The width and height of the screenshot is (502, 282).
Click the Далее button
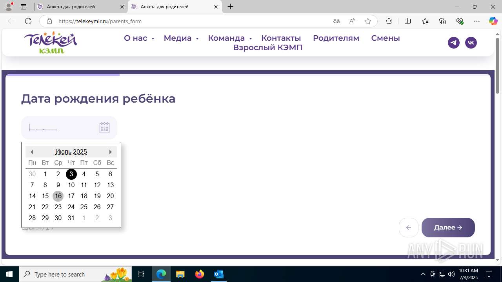tap(448, 228)
